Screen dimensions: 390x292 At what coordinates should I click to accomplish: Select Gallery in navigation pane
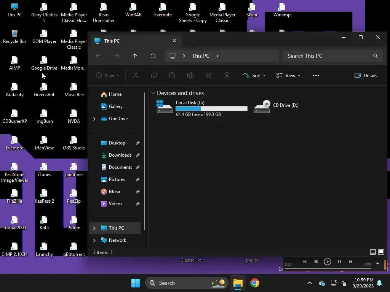115,106
